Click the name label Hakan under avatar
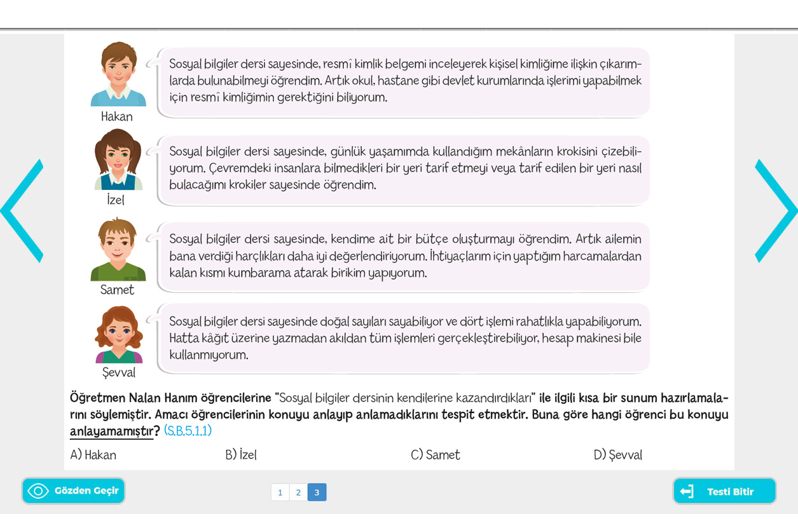 pos(117,117)
